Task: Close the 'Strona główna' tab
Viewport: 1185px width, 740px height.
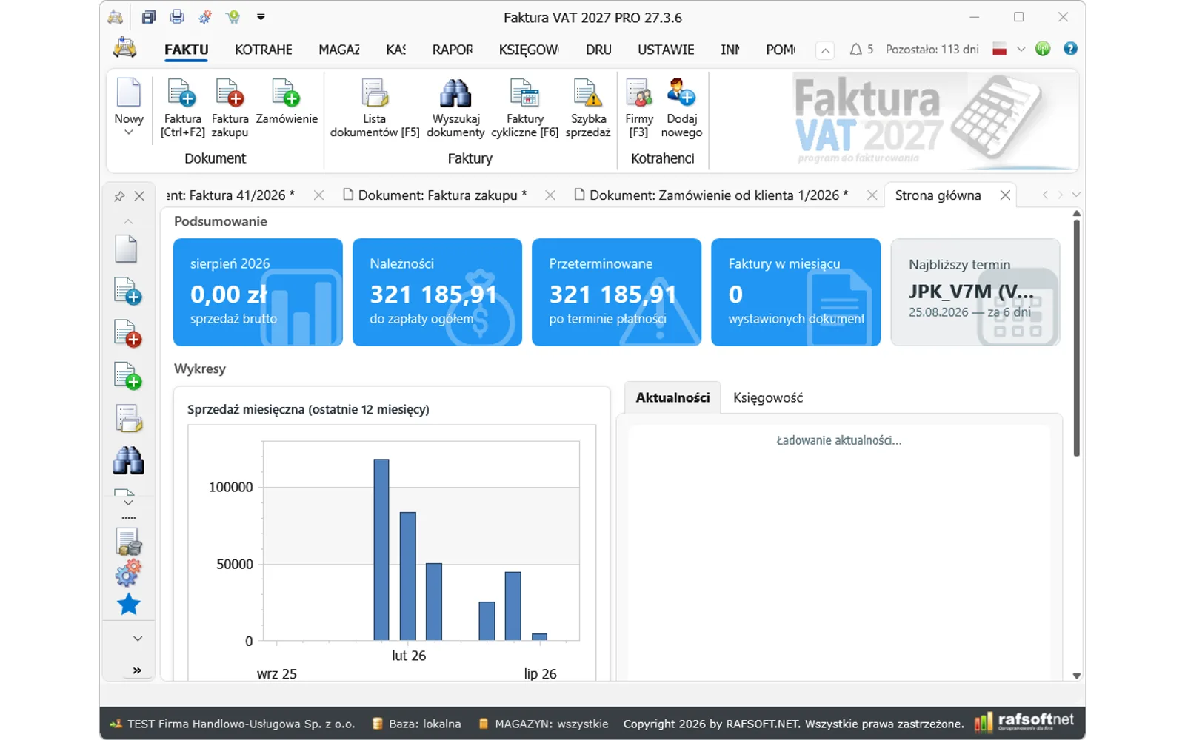Action: point(1005,195)
